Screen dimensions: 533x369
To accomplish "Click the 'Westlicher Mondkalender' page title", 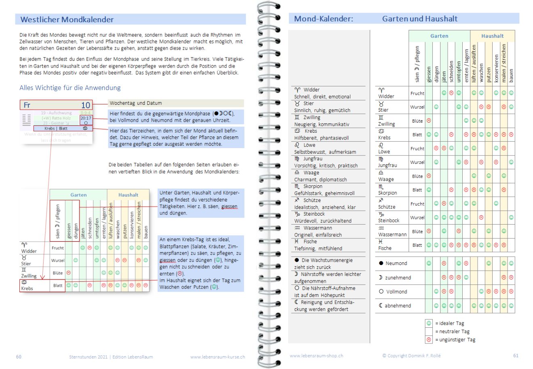I will click(x=67, y=19).
